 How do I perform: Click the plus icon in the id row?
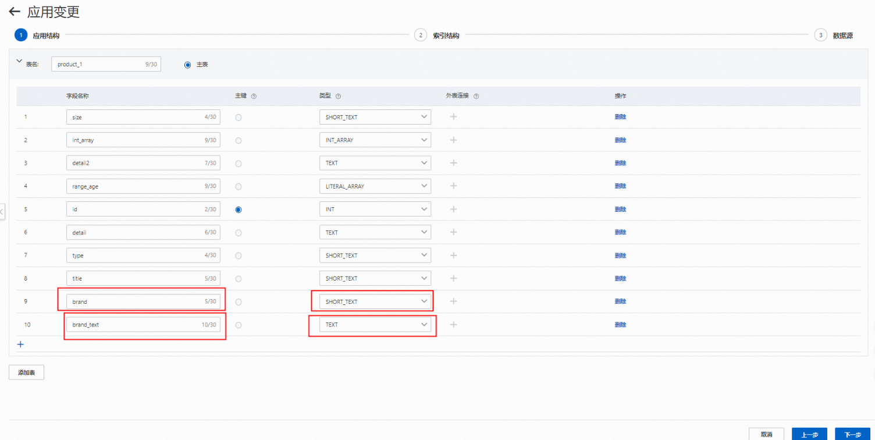pyautogui.click(x=454, y=210)
